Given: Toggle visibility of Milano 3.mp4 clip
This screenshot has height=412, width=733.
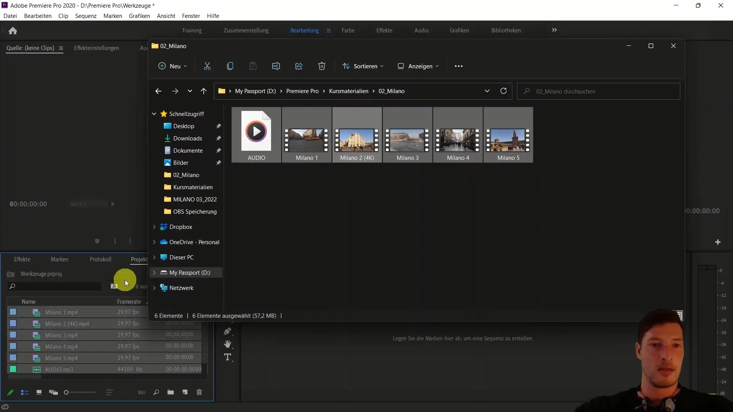Looking at the screenshot, I should 13,335.
